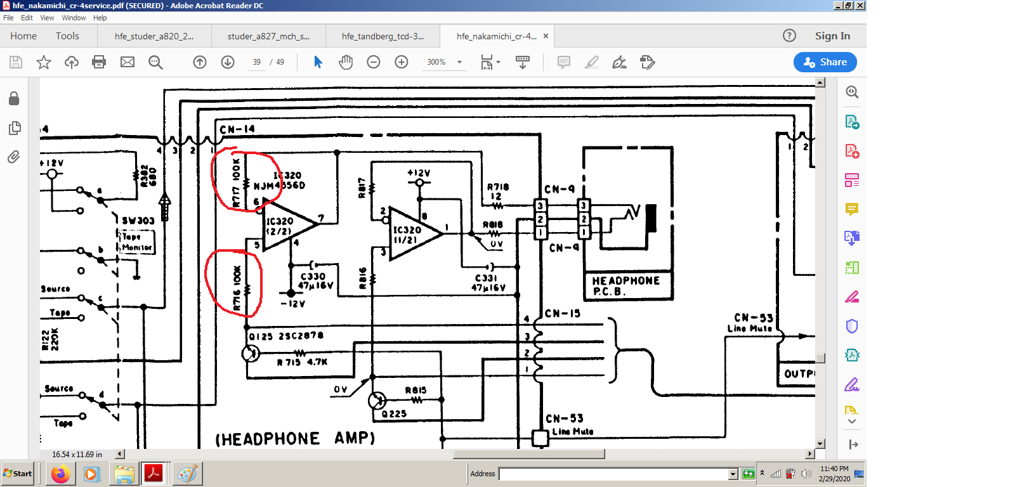This screenshot has width=1015, height=487.
Task: Open the taskbar Address dropdown arrow
Action: pyautogui.click(x=733, y=474)
